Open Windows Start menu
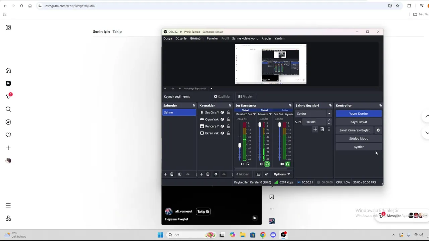 160,235
